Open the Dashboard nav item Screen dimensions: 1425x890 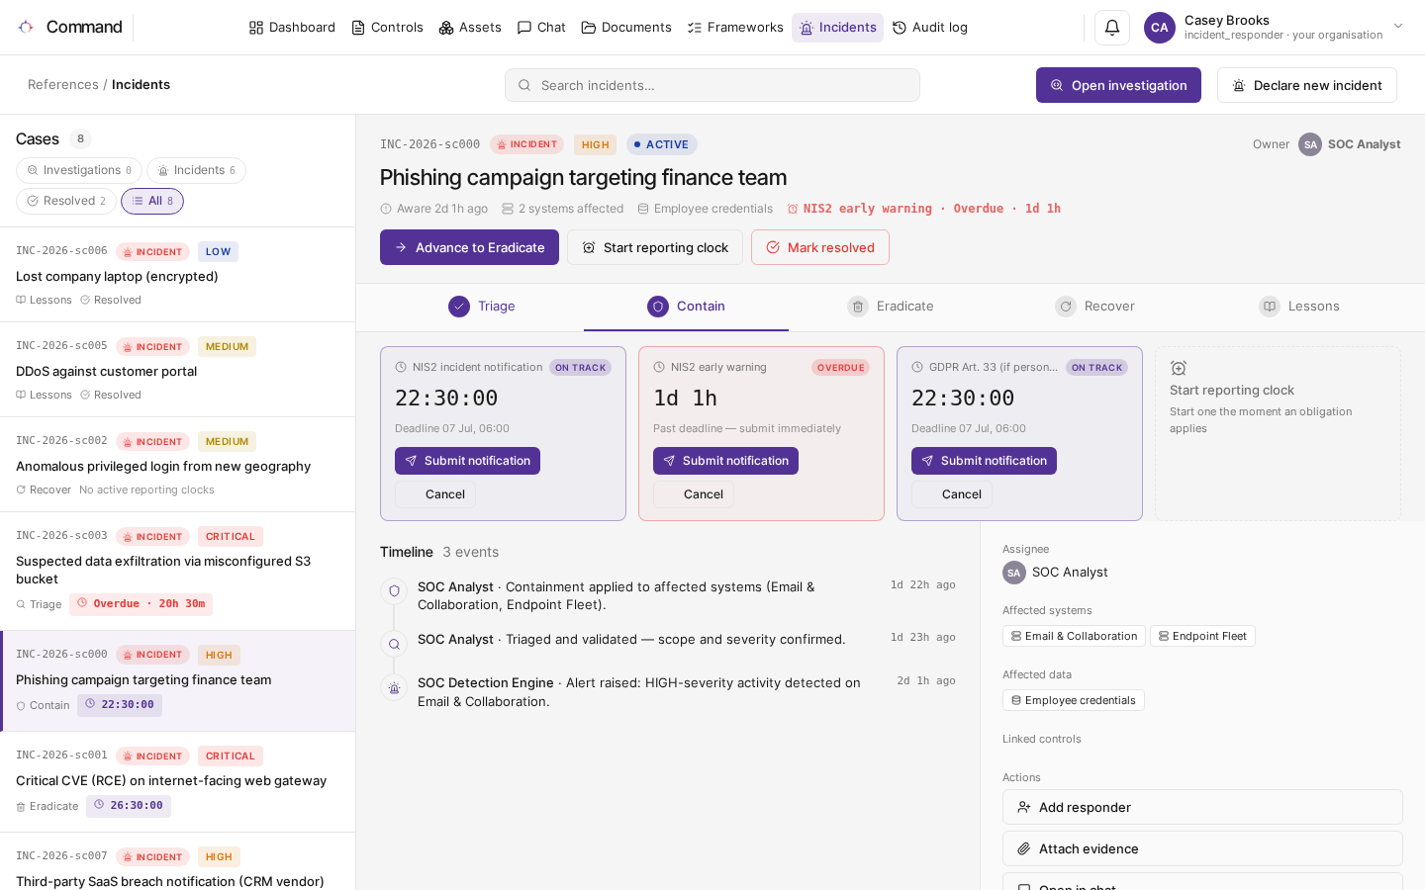pyautogui.click(x=292, y=28)
